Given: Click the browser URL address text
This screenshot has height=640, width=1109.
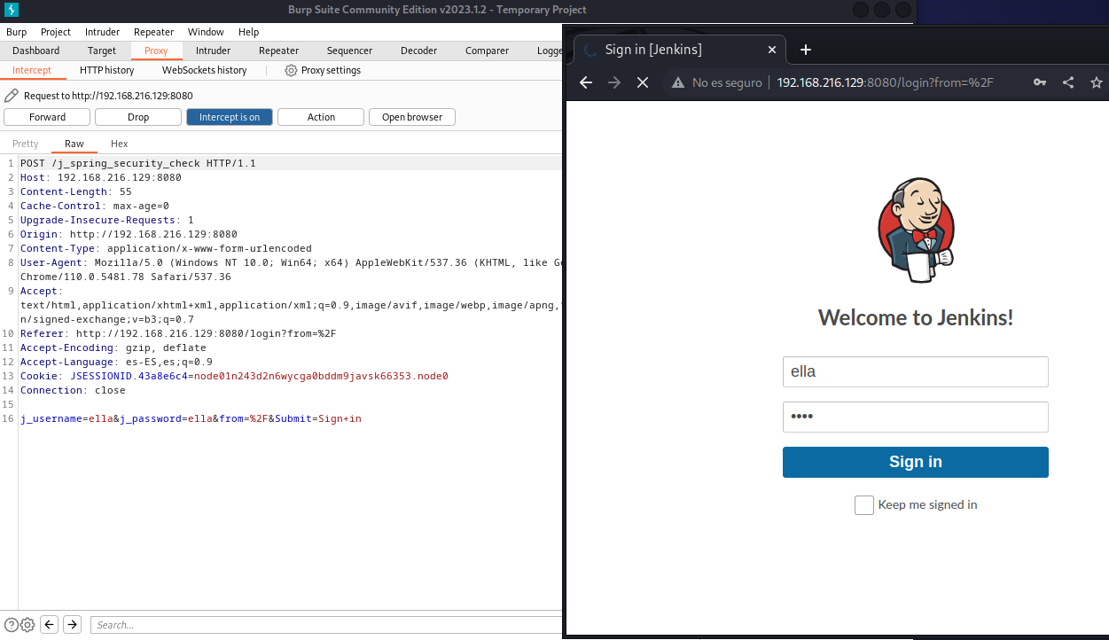Looking at the screenshot, I should [x=886, y=82].
